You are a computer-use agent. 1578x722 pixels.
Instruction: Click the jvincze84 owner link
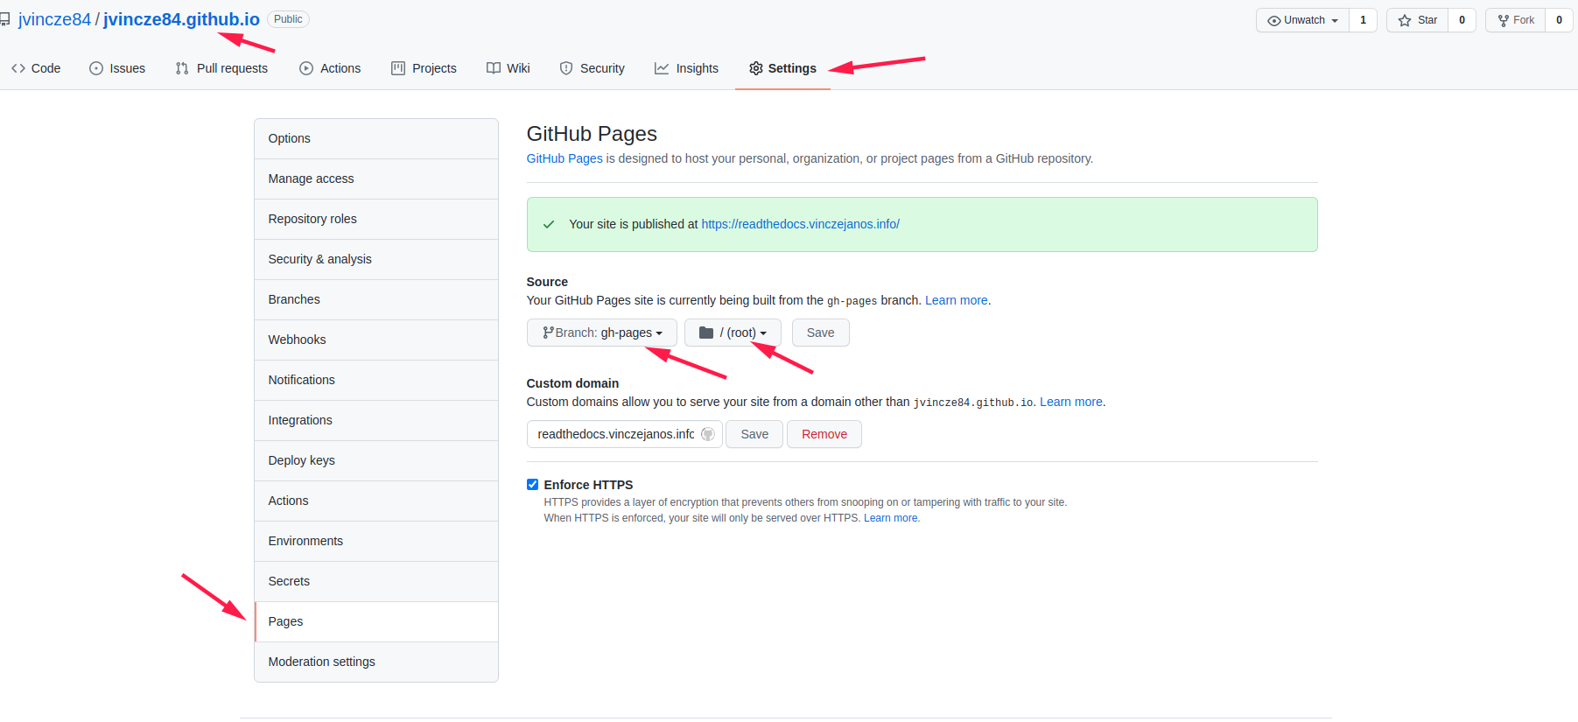(x=54, y=19)
